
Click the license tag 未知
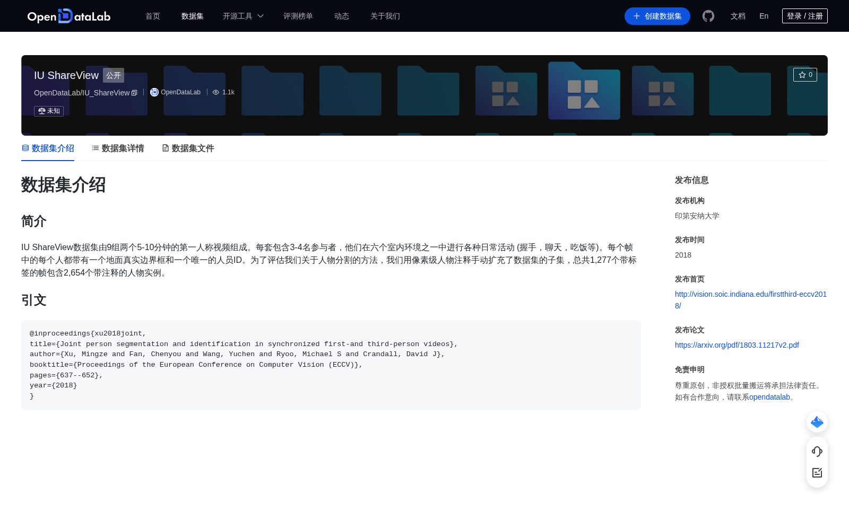pos(49,111)
